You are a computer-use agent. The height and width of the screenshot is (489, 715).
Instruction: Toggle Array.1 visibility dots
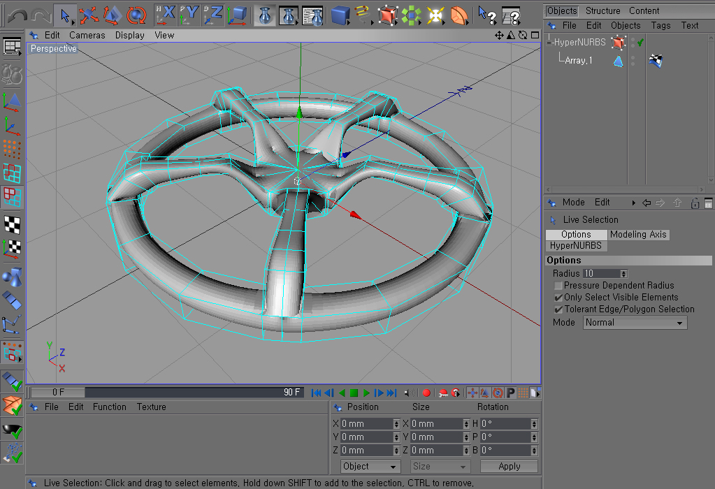[x=633, y=61]
